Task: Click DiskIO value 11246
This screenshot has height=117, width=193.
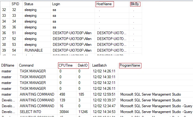Action: point(83,112)
